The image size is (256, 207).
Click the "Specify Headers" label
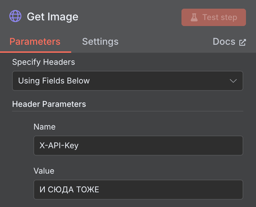pyautogui.click(x=43, y=62)
